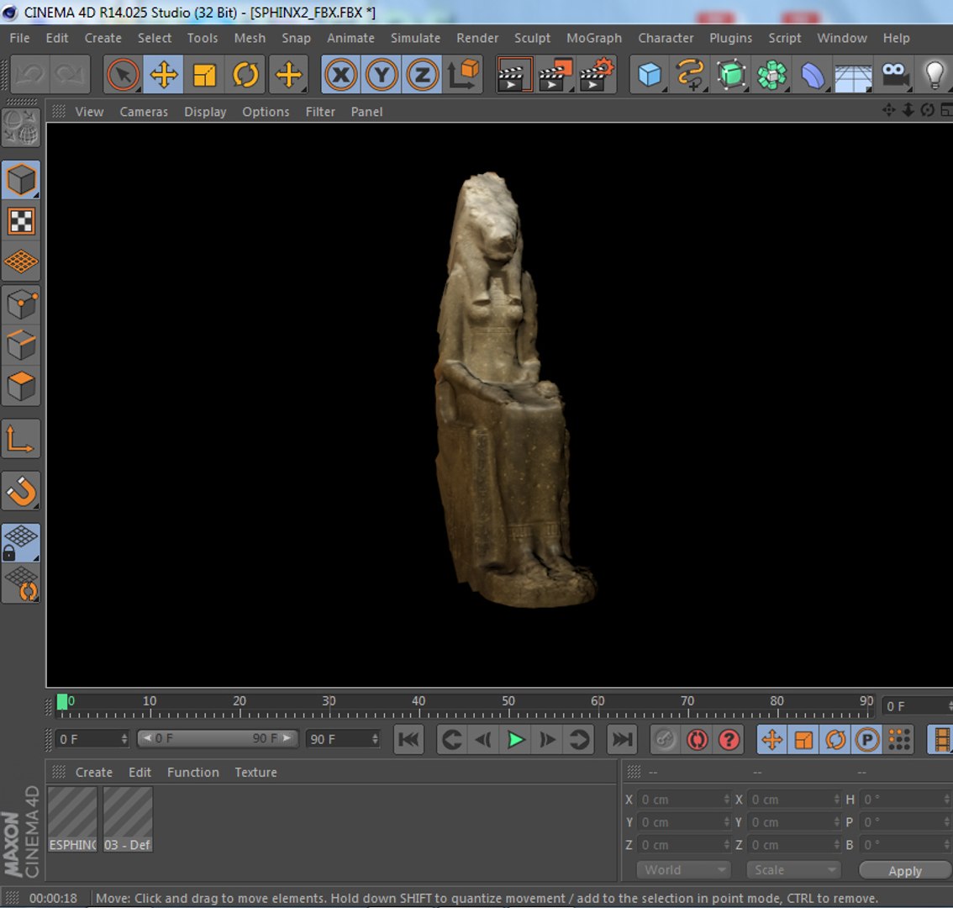Click Make Editable icon in left palette

click(21, 127)
